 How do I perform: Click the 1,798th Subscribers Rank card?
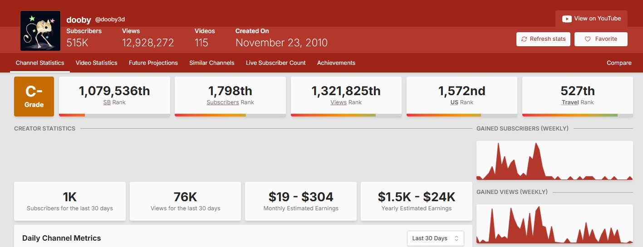pyautogui.click(x=230, y=97)
